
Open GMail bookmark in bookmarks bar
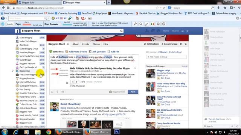(x=49, y=13)
